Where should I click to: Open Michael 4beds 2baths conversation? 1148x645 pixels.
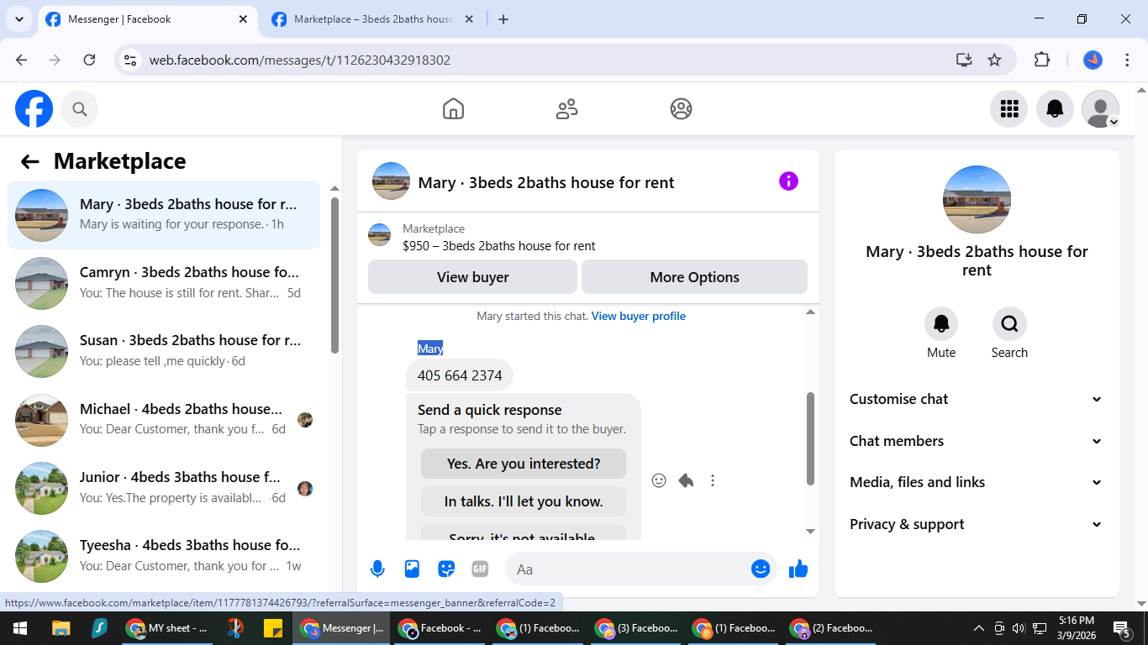click(164, 419)
